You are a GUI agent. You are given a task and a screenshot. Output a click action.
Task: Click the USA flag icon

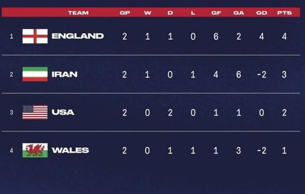tap(35, 112)
